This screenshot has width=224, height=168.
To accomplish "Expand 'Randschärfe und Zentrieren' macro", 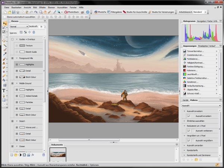I will (184, 155).
